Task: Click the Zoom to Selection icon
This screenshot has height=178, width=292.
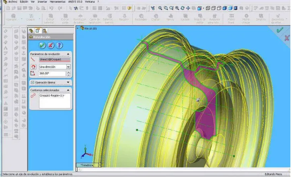Action: coord(177,8)
